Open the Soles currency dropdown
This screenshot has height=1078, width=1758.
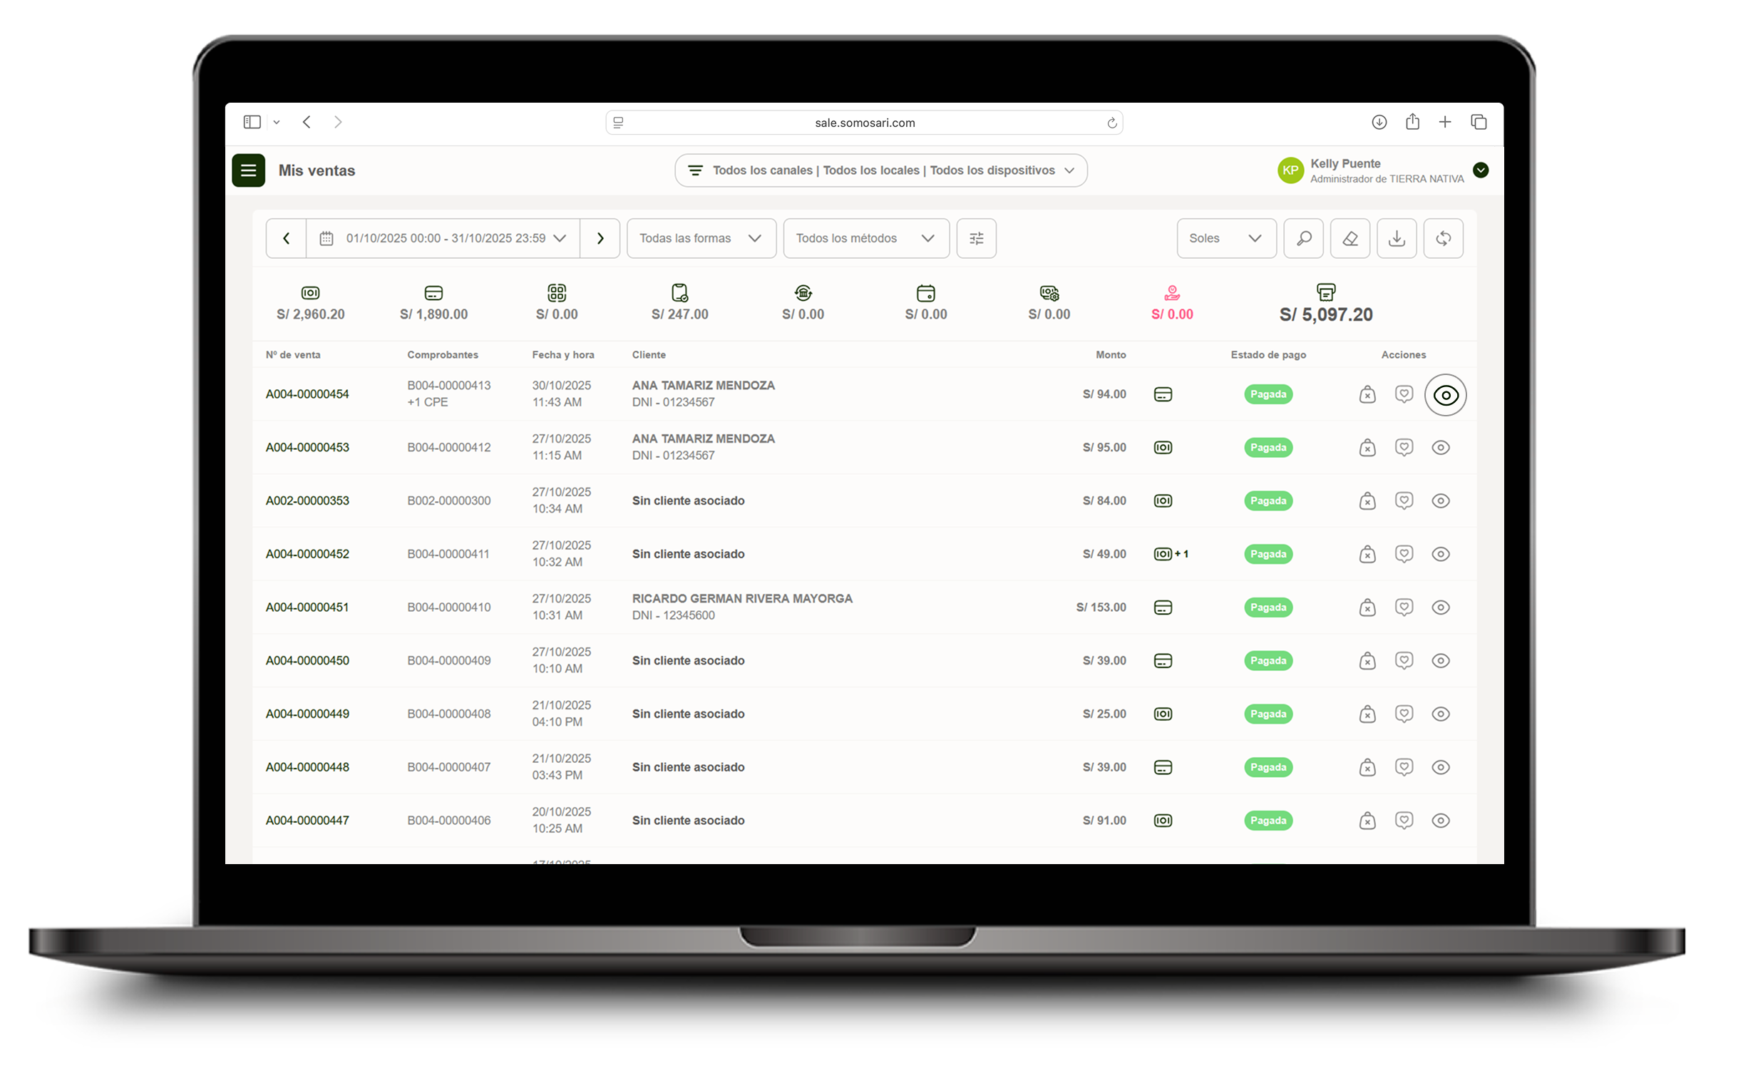coord(1225,238)
